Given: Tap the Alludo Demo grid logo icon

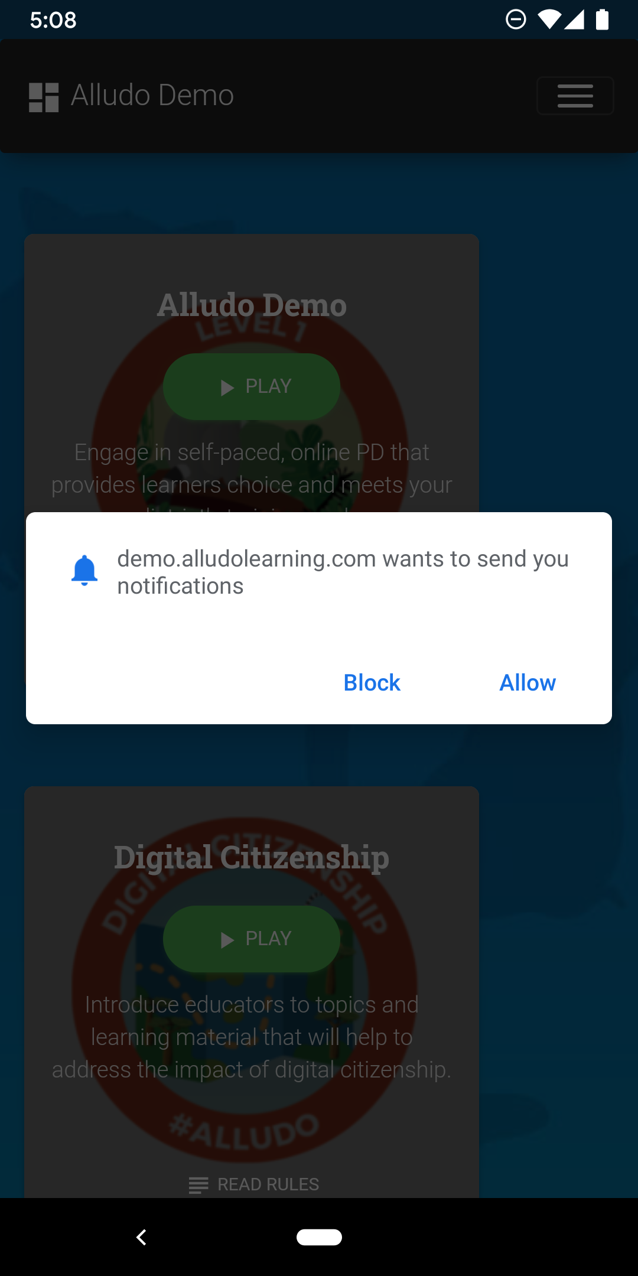Looking at the screenshot, I should click(x=44, y=97).
